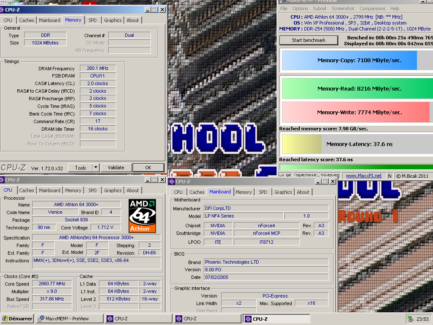
Task: Click the Memory-Read result bar
Action: click(357, 89)
